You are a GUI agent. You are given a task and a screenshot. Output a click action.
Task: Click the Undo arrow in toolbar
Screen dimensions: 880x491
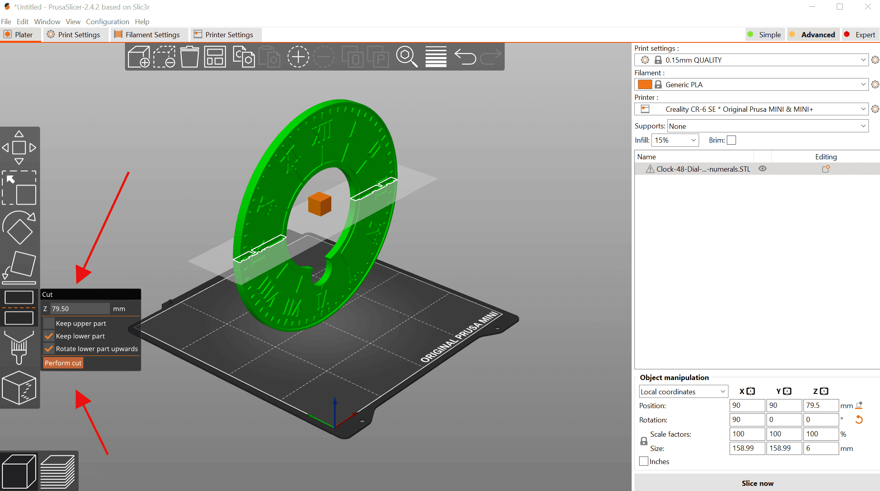(465, 57)
